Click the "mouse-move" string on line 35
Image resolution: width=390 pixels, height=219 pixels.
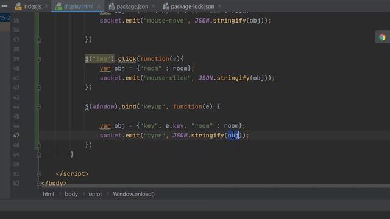[x=165, y=21]
